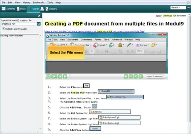
Task: Click the left panel Go button
Action: coord(39,24)
